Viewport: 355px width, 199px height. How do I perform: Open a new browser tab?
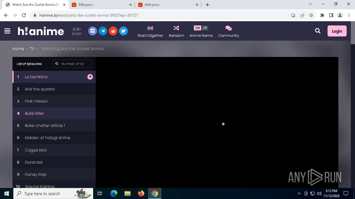click(207, 5)
